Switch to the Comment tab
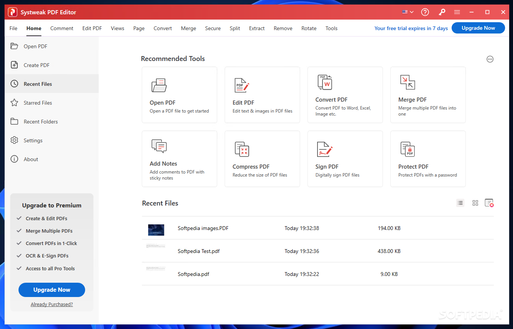This screenshot has width=513, height=329. pyautogui.click(x=62, y=28)
